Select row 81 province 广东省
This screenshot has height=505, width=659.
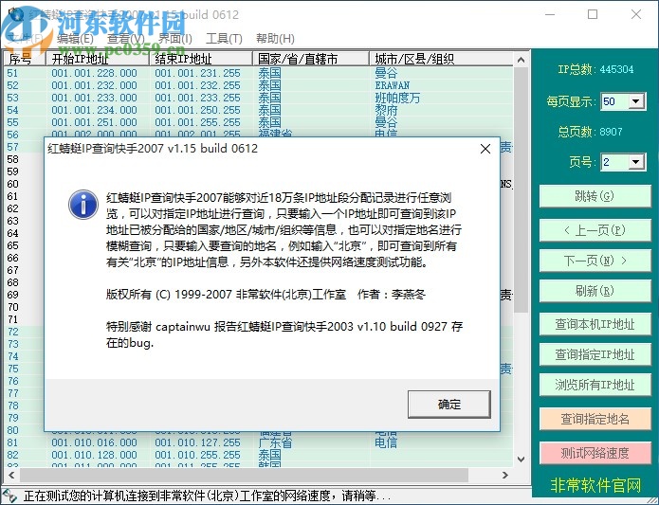click(275, 442)
